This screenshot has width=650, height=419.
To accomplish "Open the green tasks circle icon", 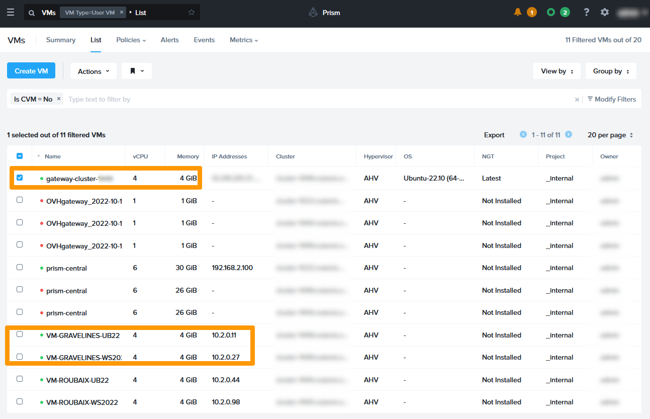I will click(x=551, y=12).
